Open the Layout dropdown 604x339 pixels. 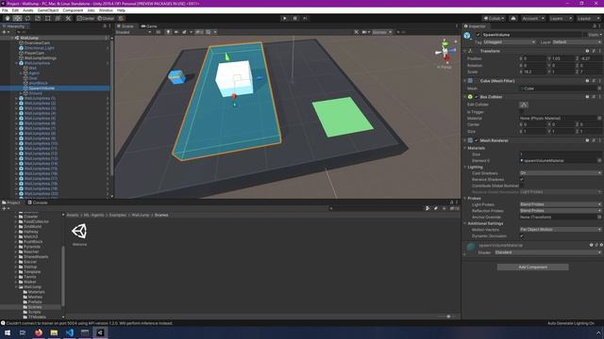[588, 19]
